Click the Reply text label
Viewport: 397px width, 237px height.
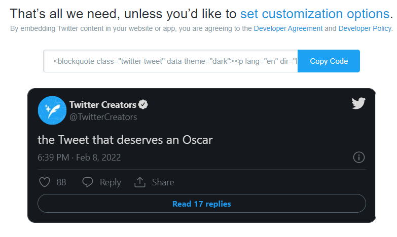pyautogui.click(x=110, y=182)
